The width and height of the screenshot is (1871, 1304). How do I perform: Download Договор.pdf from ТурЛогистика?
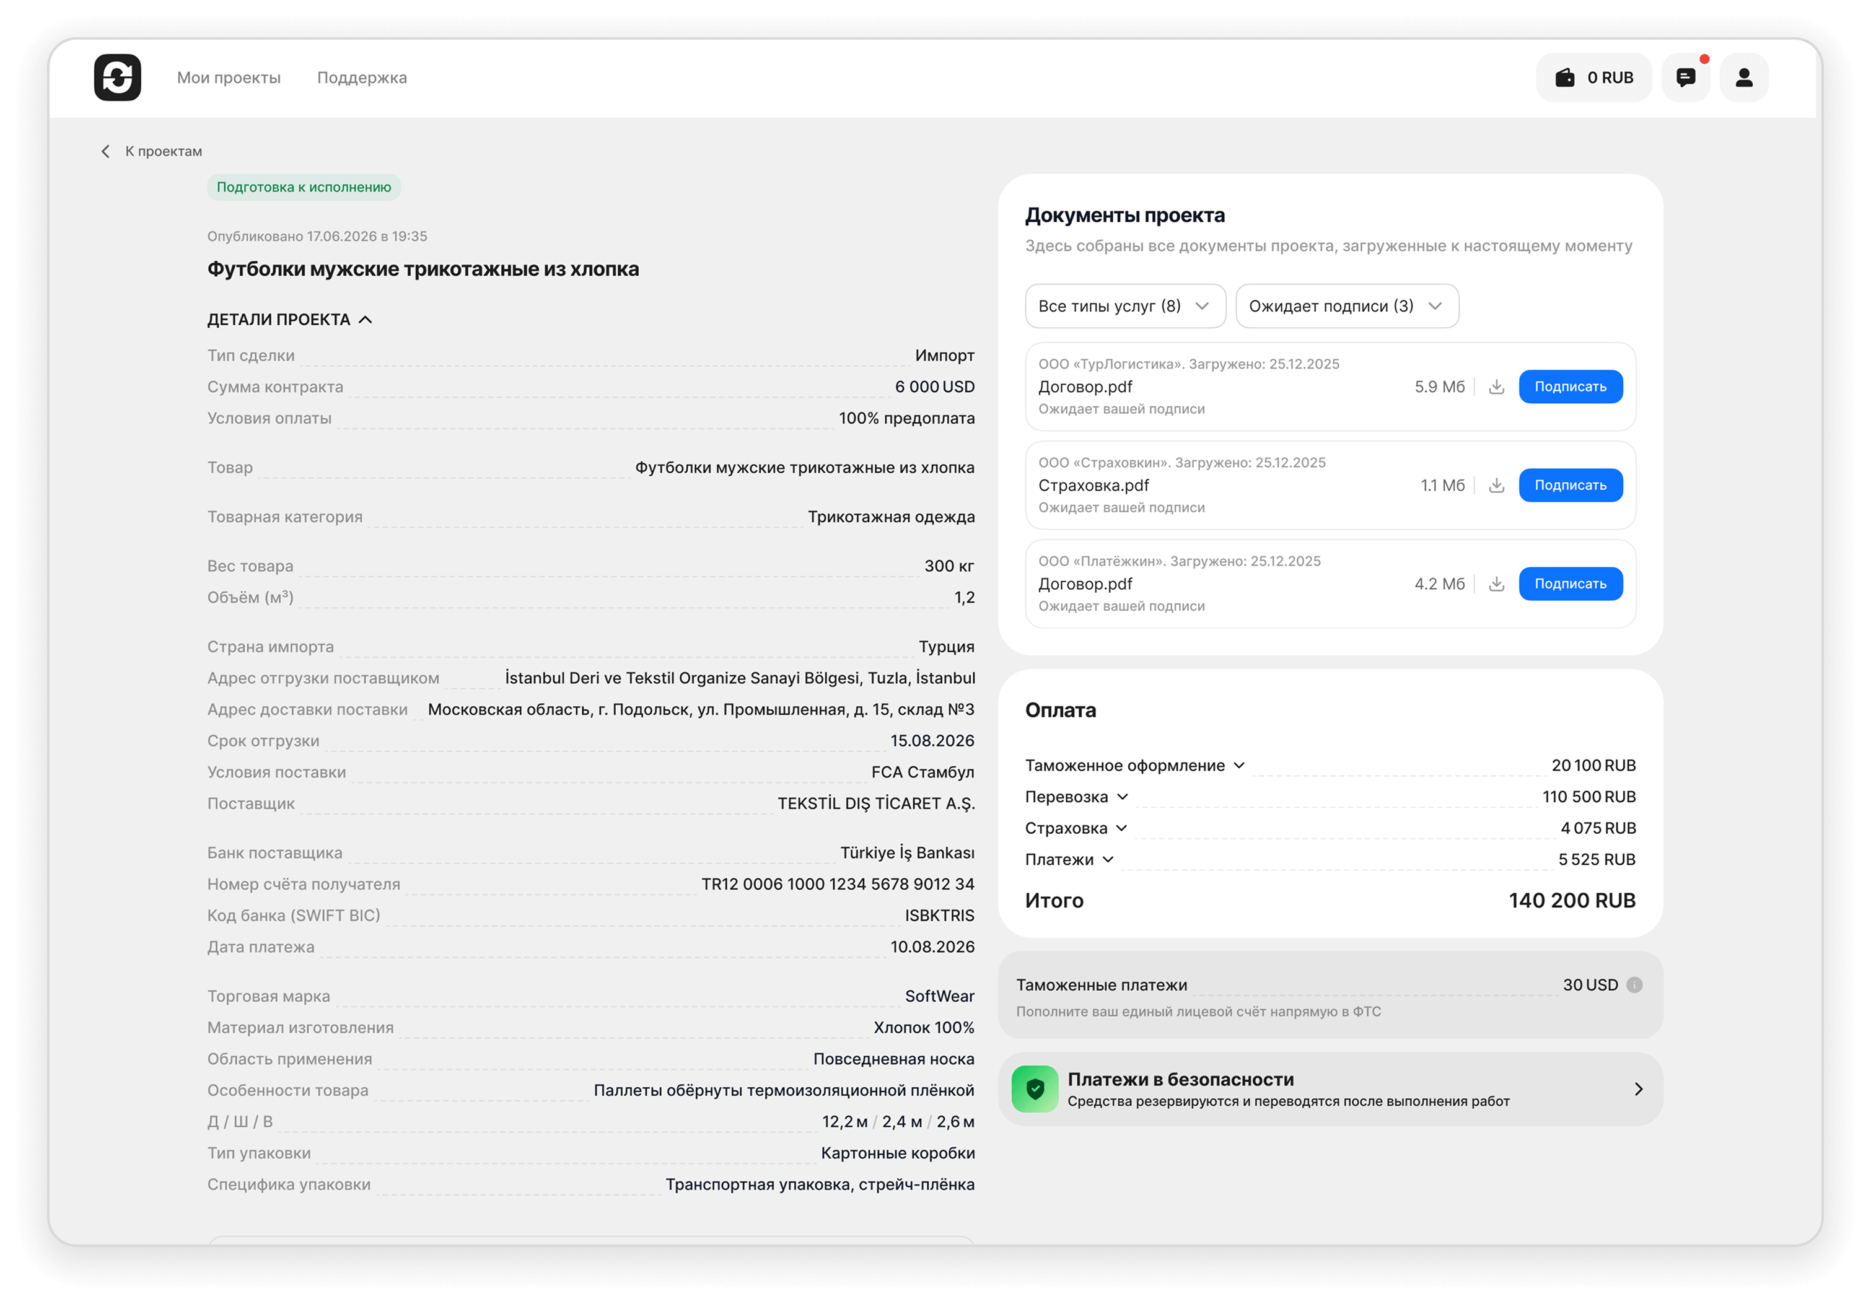[1496, 387]
